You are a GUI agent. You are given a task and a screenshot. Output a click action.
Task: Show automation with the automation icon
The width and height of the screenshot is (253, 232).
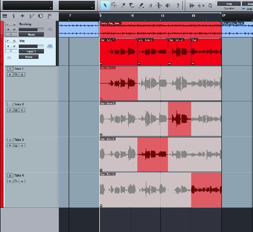coord(31,16)
